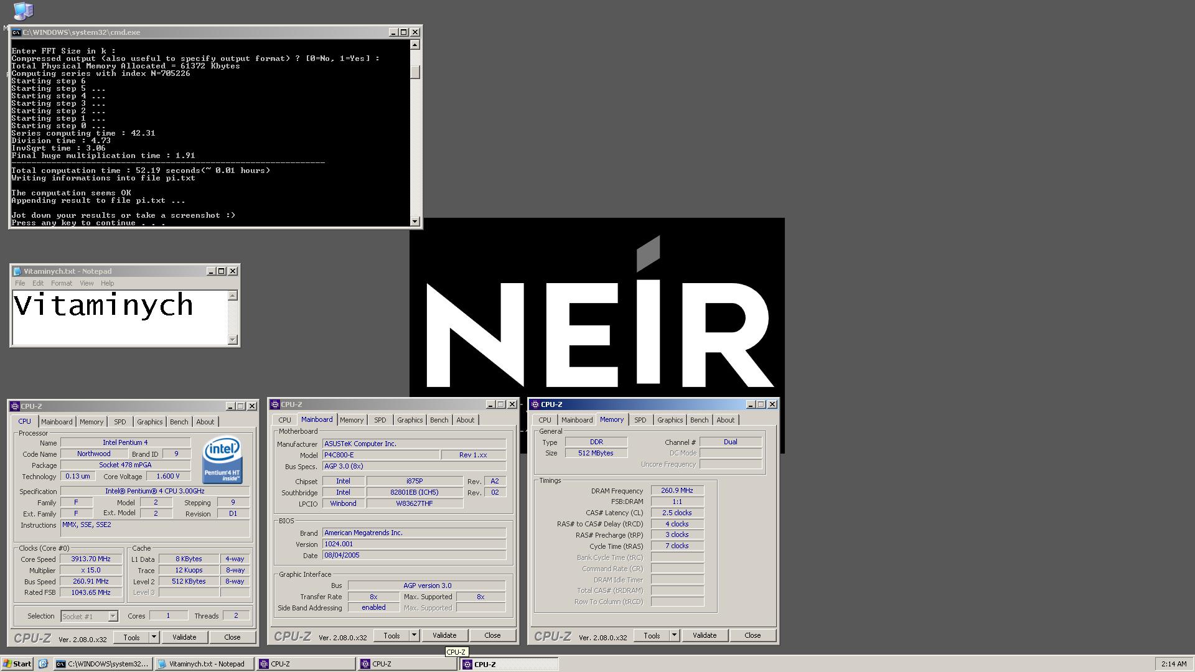1195x672 pixels.
Task: Click the CPU-Z icon in the CPU window title
Action: pos(15,406)
